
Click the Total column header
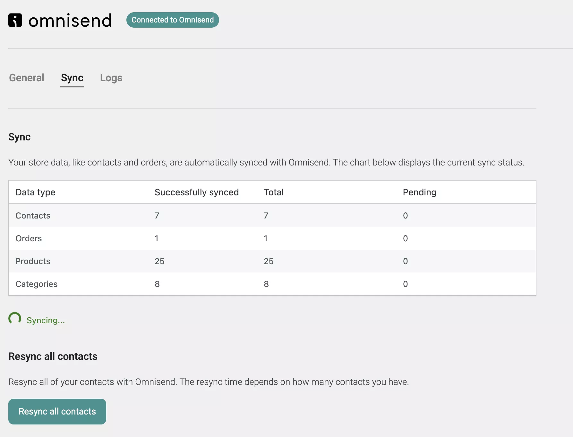[274, 192]
